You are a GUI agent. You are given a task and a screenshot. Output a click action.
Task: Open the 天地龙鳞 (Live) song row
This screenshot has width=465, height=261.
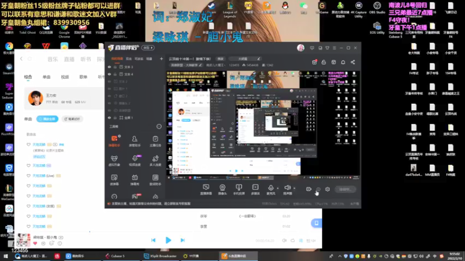point(43,176)
